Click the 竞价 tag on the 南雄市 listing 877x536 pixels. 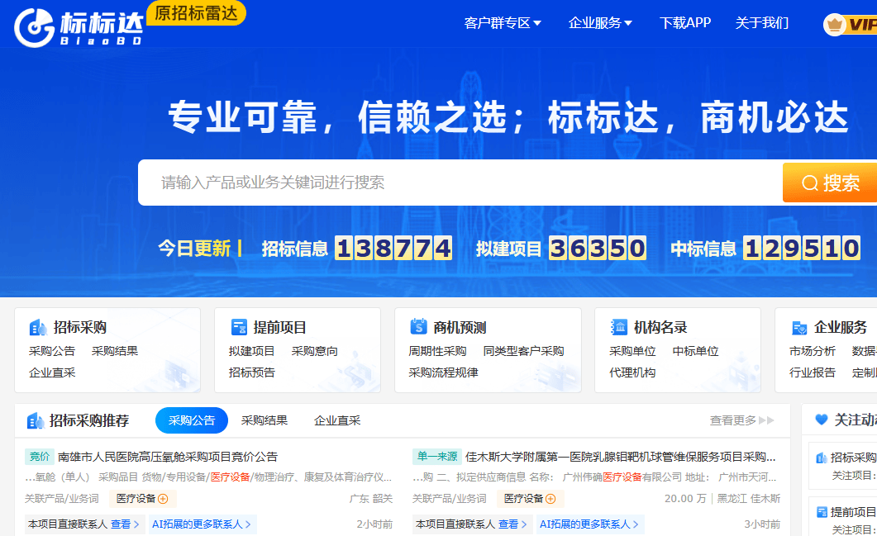[39, 457]
